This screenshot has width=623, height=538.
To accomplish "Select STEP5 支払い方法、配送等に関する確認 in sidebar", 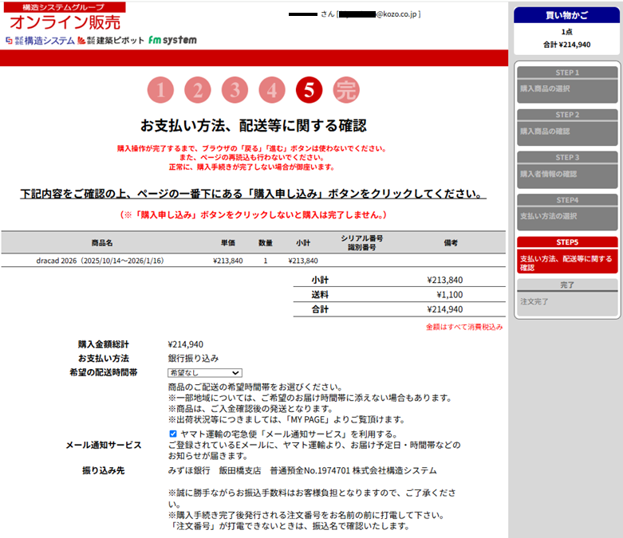I will click(x=566, y=258).
